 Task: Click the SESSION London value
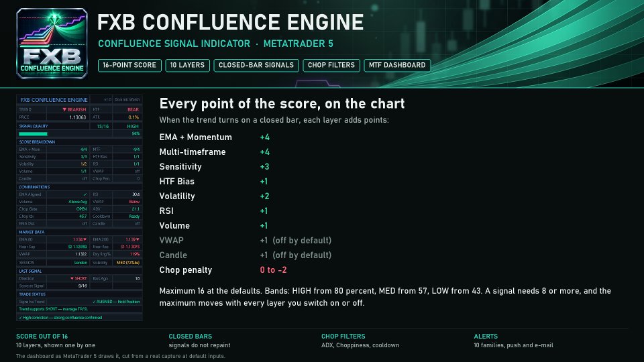[x=80, y=263]
